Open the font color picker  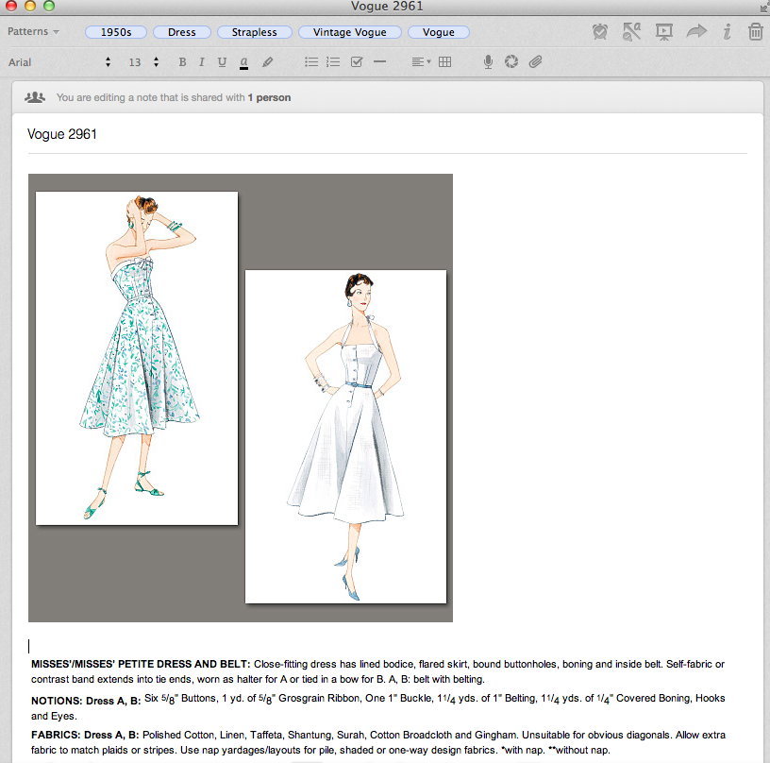(x=243, y=62)
